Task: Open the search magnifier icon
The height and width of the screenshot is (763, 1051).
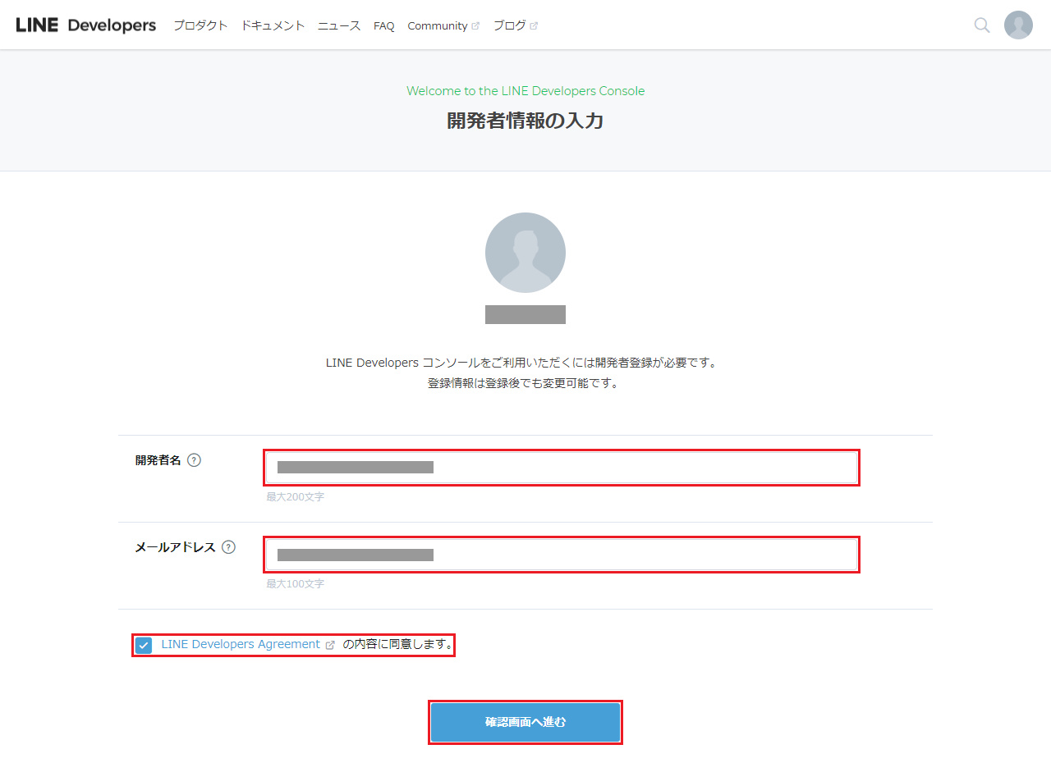Action: pos(982,25)
